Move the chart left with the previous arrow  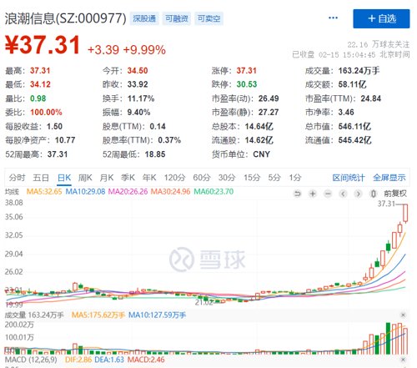(344, 194)
